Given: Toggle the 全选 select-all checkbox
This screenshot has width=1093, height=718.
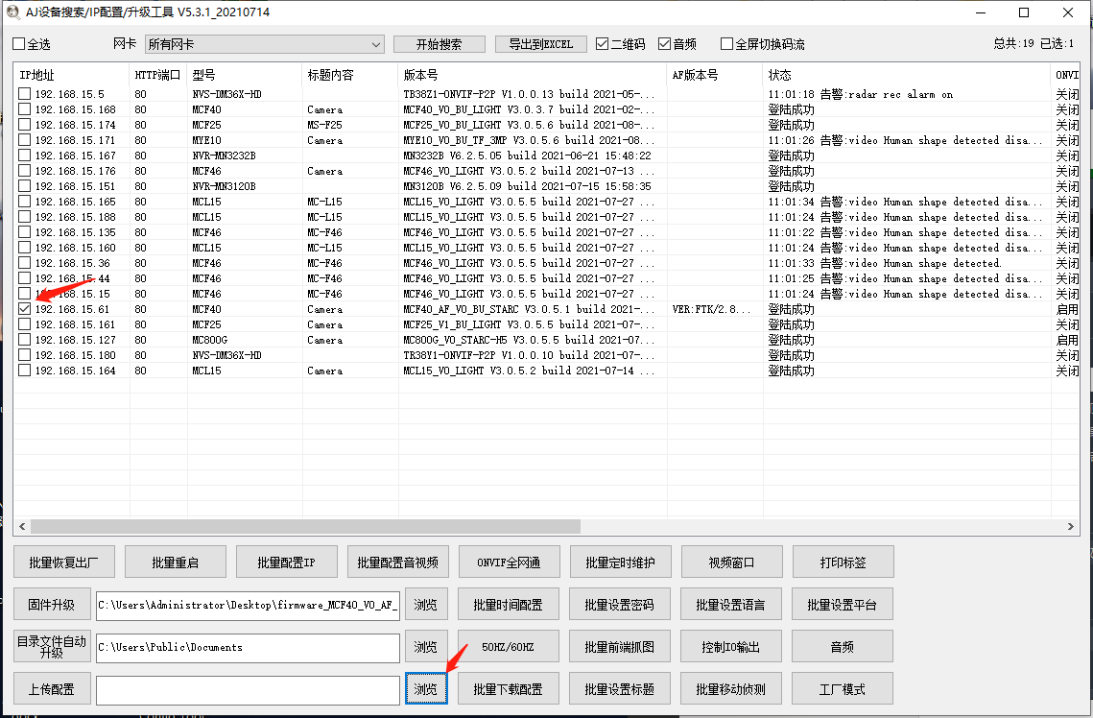Looking at the screenshot, I should (19, 44).
